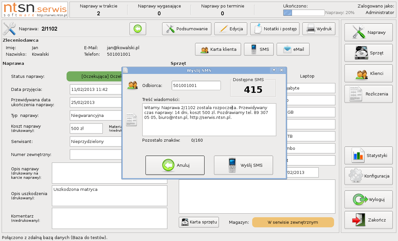
Task: Open Karta klienta customer card
Action: 218,50
